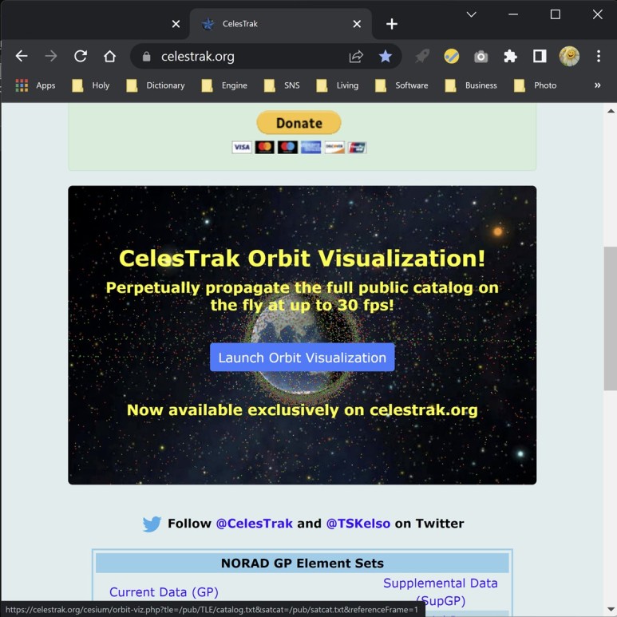Screen dimensions: 617x617
Task: Open the yellow checkmark extension
Action: [451, 57]
